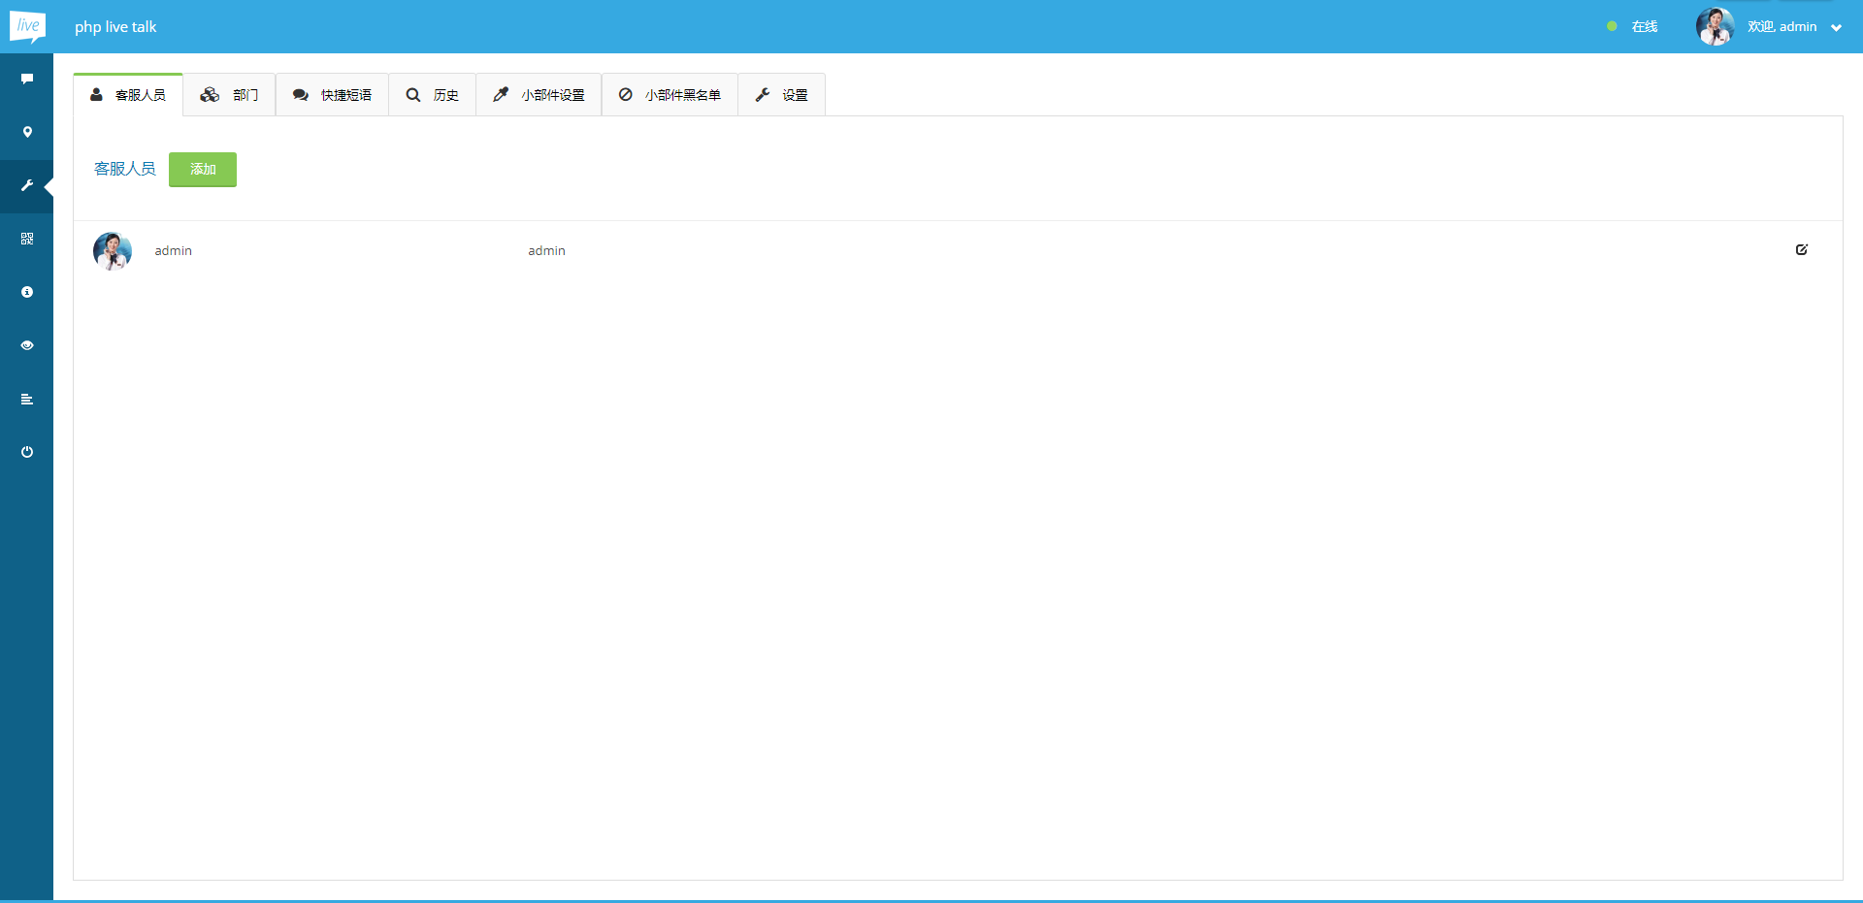
Task: Open the logs list icon in sidebar
Action: click(27, 399)
